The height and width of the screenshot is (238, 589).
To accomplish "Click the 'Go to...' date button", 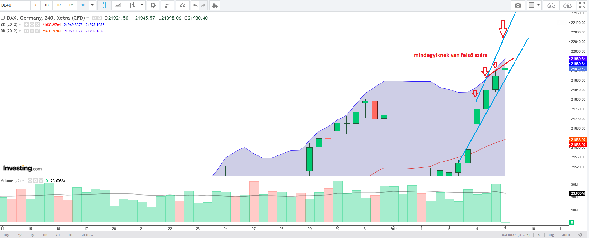I will click(87, 235).
